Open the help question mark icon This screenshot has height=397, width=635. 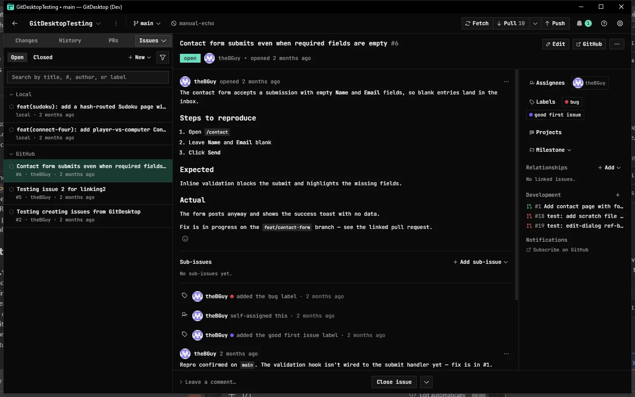pyautogui.click(x=604, y=23)
